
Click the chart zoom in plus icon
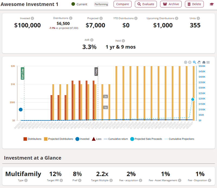pos(186,62)
